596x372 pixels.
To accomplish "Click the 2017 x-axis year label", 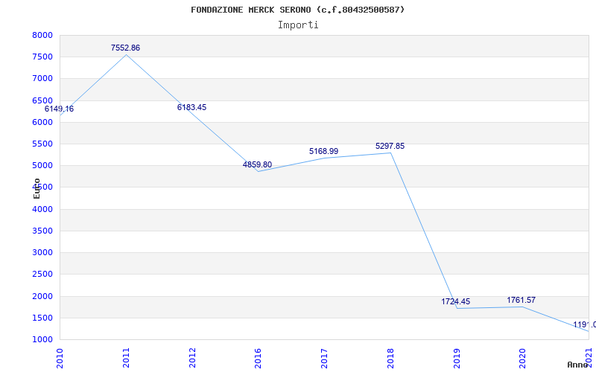I will pyautogui.click(x=324, y=358).
